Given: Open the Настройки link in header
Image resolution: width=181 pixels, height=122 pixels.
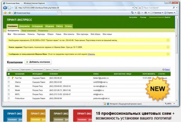Looking at the screenshot, I should coord(133,17).
